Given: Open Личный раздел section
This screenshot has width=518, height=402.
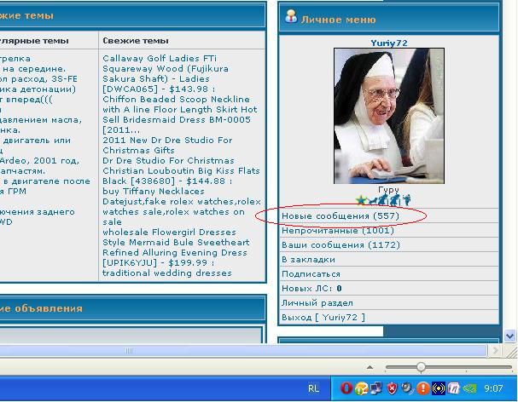Looking at the screenshot, I should pyautogui.click(x=317, y=303).
